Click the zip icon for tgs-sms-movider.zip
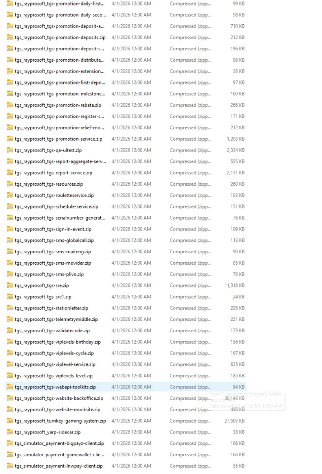Viewport: 322px width, 474px height. 10,263
